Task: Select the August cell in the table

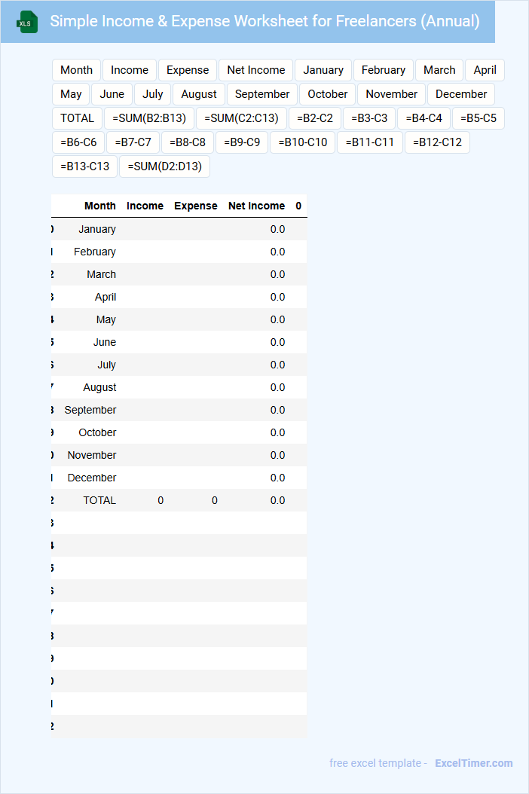Action: pyautogui.click(x=99, y=387)
